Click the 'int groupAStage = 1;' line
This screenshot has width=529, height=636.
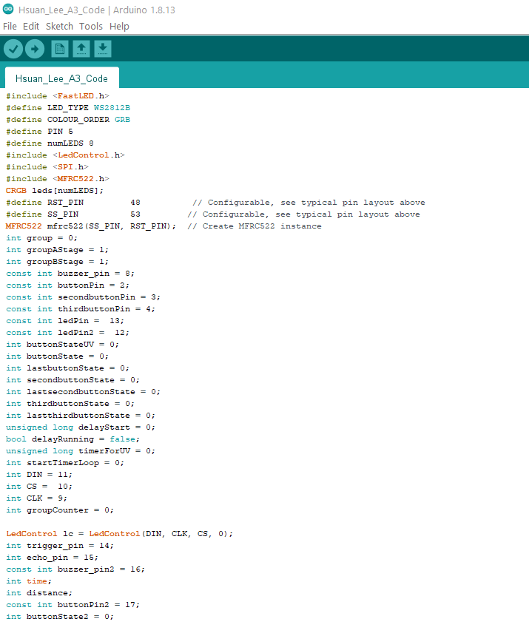(57, 250)
